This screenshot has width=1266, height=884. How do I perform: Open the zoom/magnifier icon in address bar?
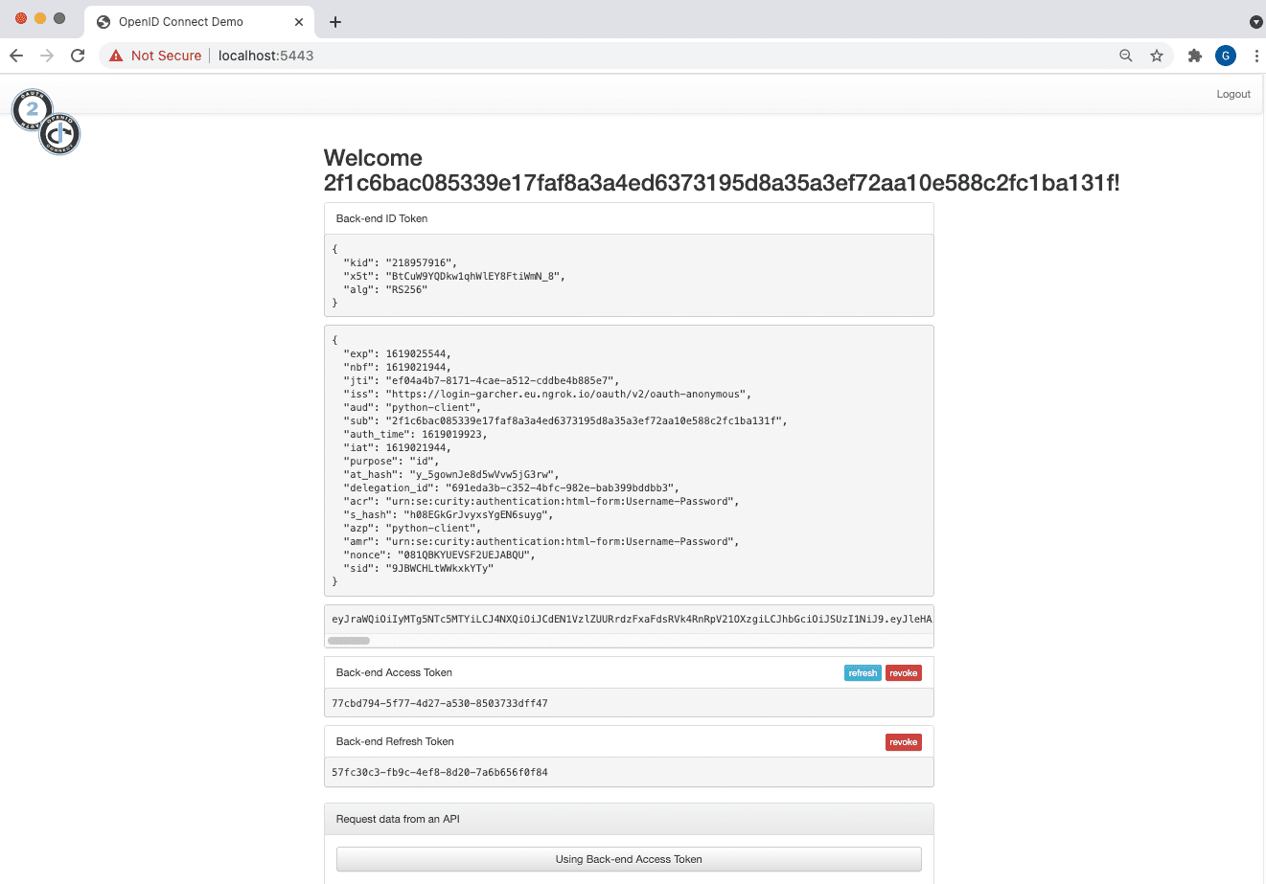pyautogui.click(x=1124, y=56)
